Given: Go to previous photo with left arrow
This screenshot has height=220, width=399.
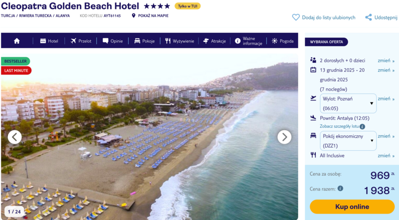Looking at the screenshot, I should pos(15,137).
